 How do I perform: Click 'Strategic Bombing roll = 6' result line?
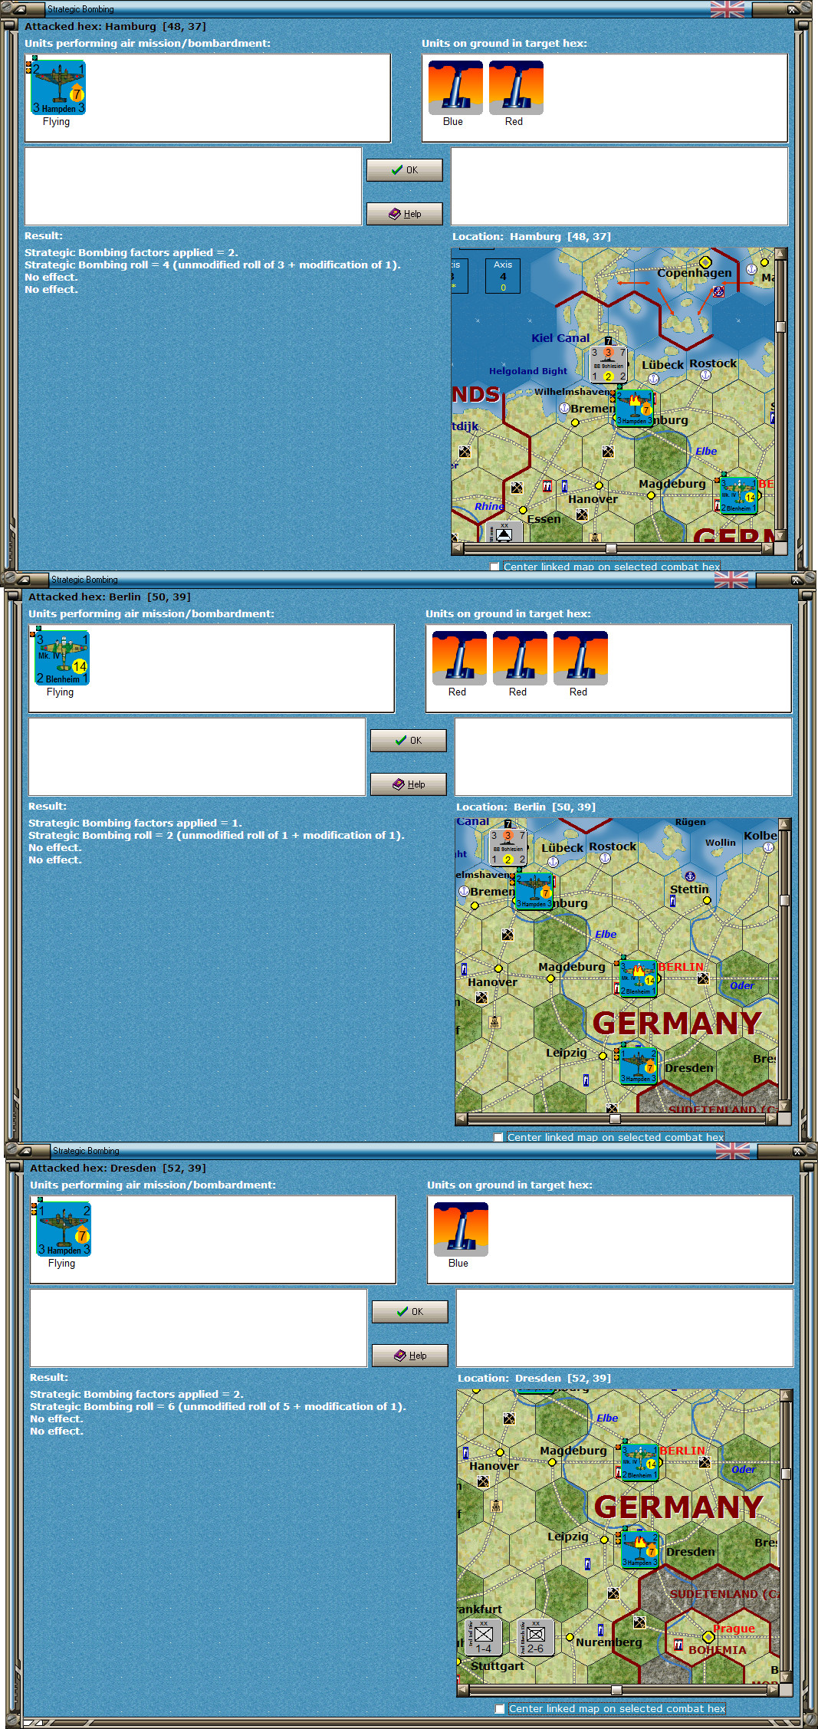[x=218, y=1406]
